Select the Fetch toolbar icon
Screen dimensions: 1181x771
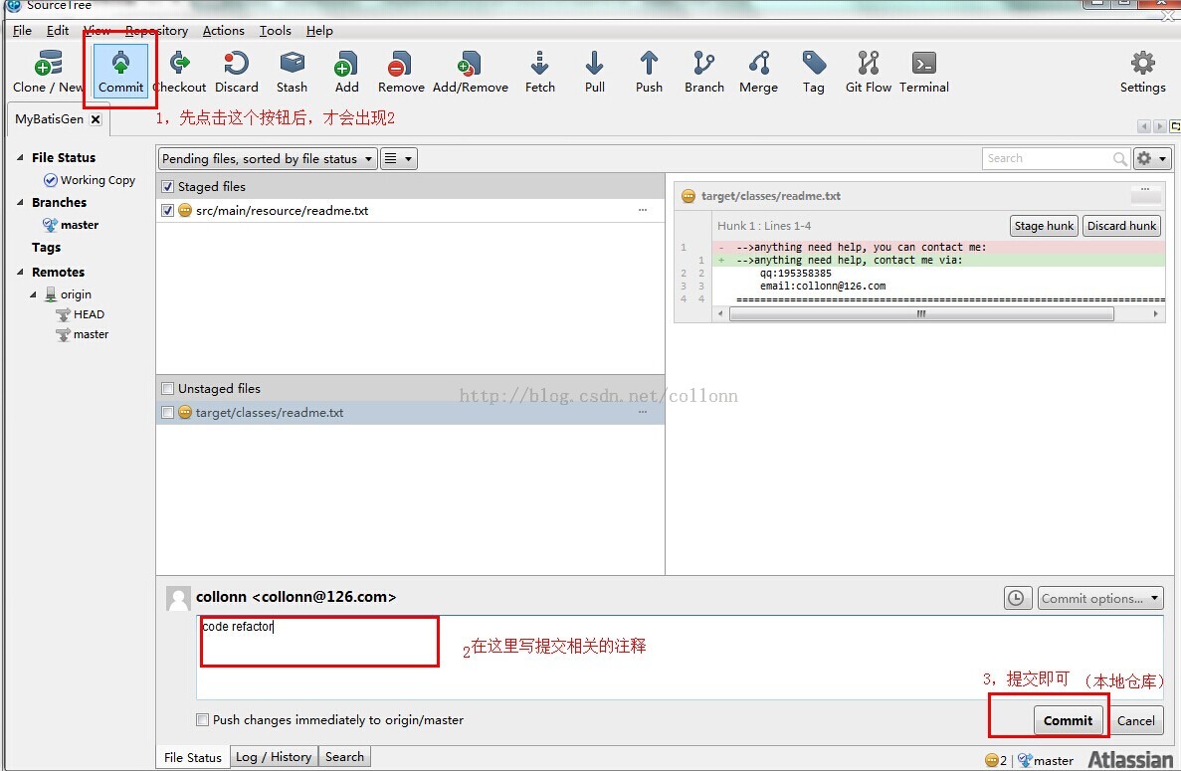click(539, 70)
